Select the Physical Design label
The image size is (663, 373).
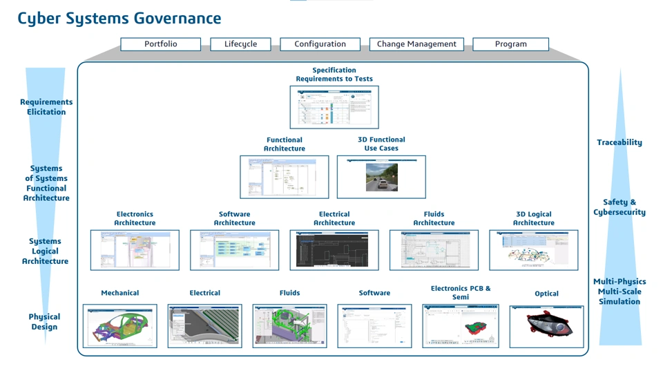[44, 322]
